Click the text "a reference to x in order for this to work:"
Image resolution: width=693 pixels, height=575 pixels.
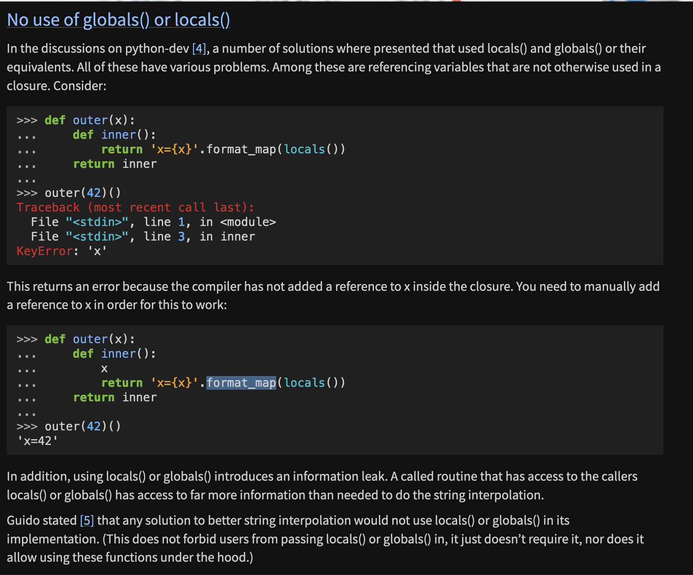[117, 305]
